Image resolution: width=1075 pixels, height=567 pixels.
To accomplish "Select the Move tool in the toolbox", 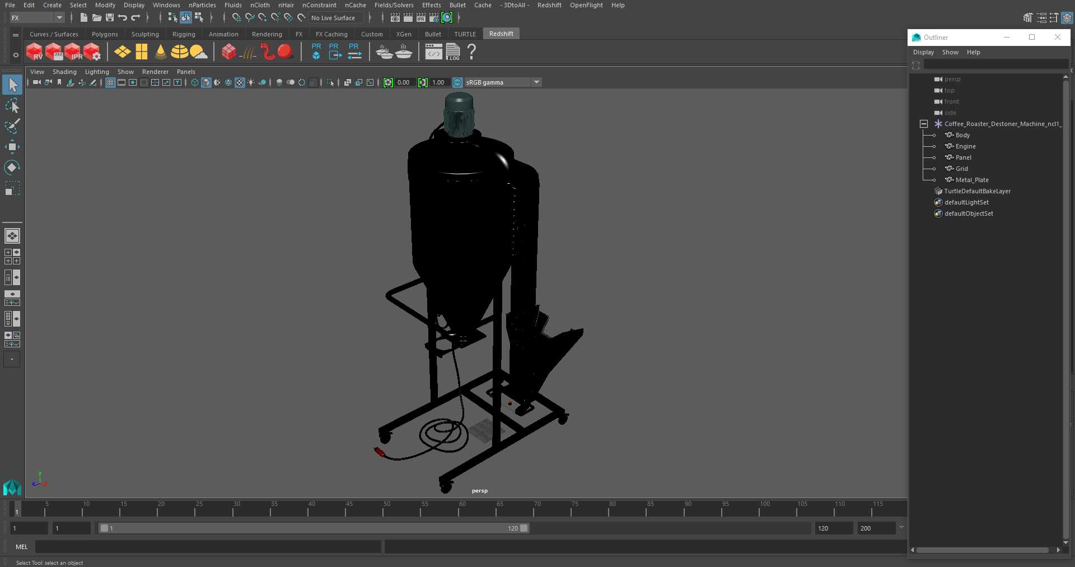I will click(x=12, y=147).
